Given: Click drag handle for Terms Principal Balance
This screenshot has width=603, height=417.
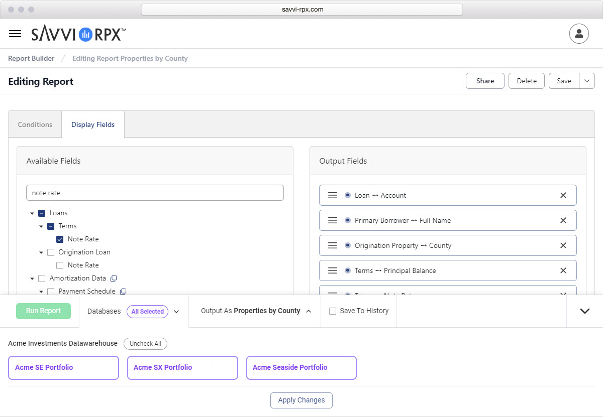Looking at the screenshot, I should 333,270.
